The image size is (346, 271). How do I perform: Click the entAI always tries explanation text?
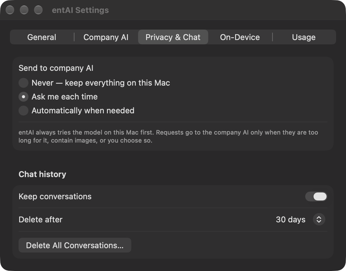168,136
